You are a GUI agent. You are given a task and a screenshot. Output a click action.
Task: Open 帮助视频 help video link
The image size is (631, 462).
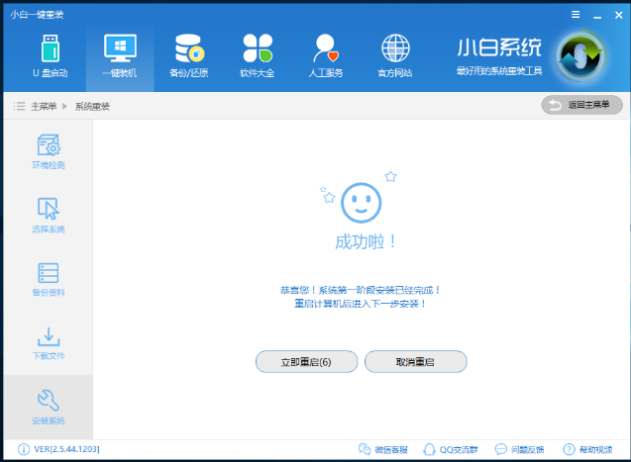[587, 450]
